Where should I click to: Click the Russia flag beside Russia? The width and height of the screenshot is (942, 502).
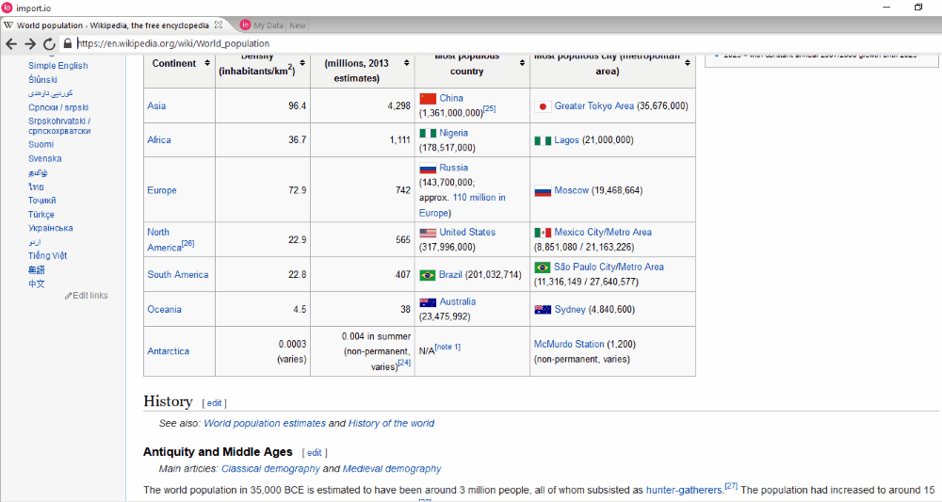[427, 169]
